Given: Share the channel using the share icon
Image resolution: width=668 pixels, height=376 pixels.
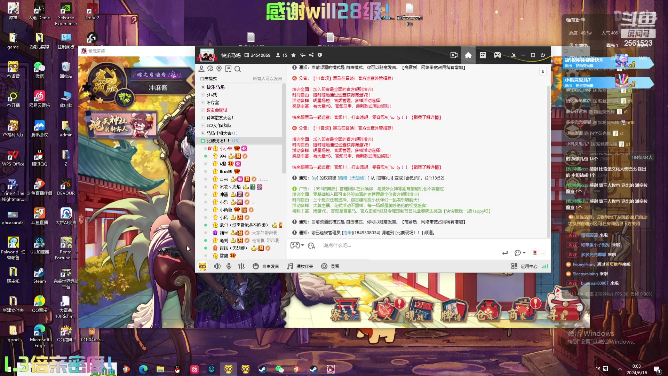Looking at the screenshot, I should click(311, 55).
